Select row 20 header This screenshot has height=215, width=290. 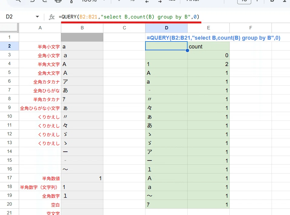point(9,204)
